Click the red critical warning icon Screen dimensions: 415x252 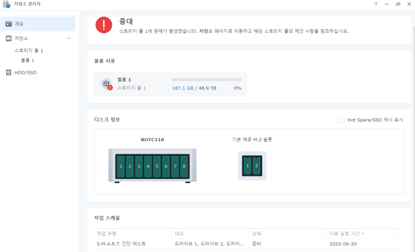point(103,25)
